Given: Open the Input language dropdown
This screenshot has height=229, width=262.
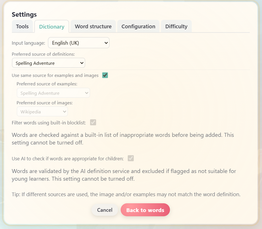Looking at the screenshot, I should pyautogui.click(x=79, y=43).
